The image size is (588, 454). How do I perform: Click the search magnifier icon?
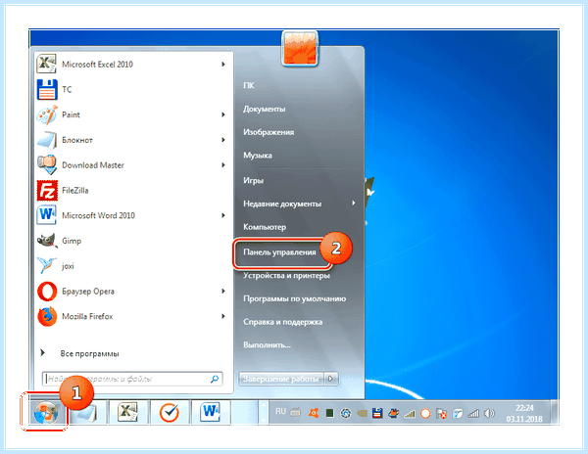pos(214,379)
